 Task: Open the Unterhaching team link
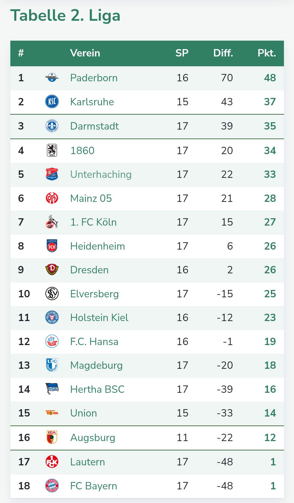coord(101,175)
